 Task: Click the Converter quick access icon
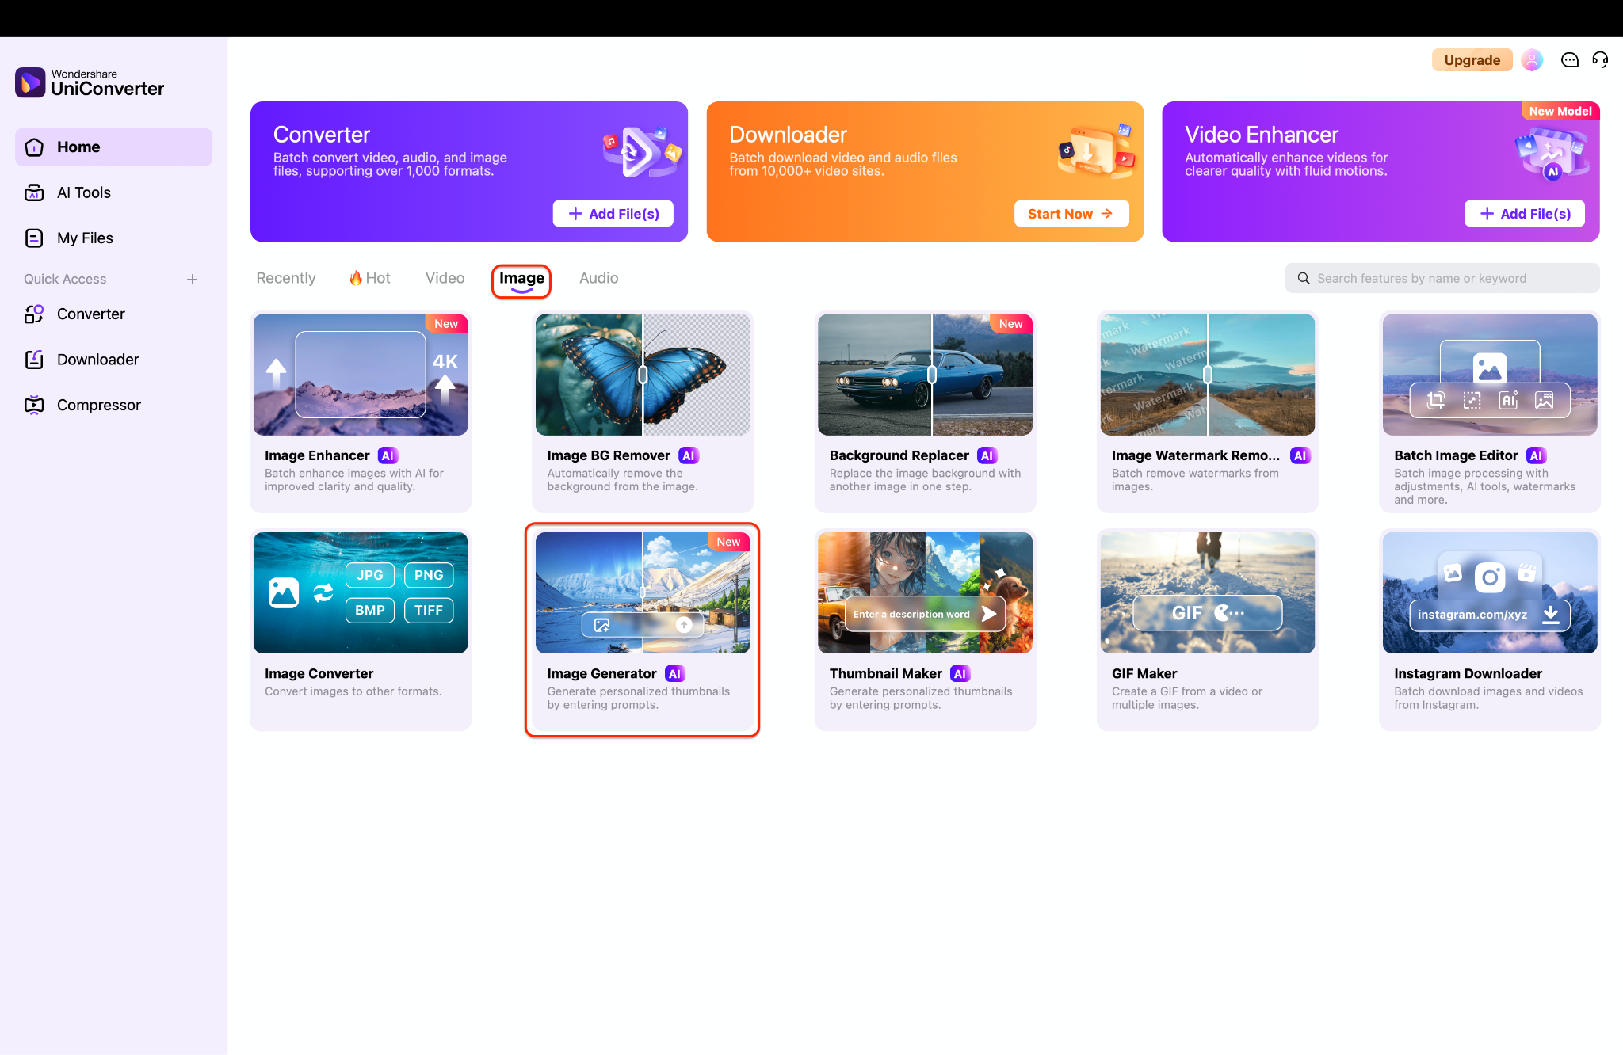34,314
